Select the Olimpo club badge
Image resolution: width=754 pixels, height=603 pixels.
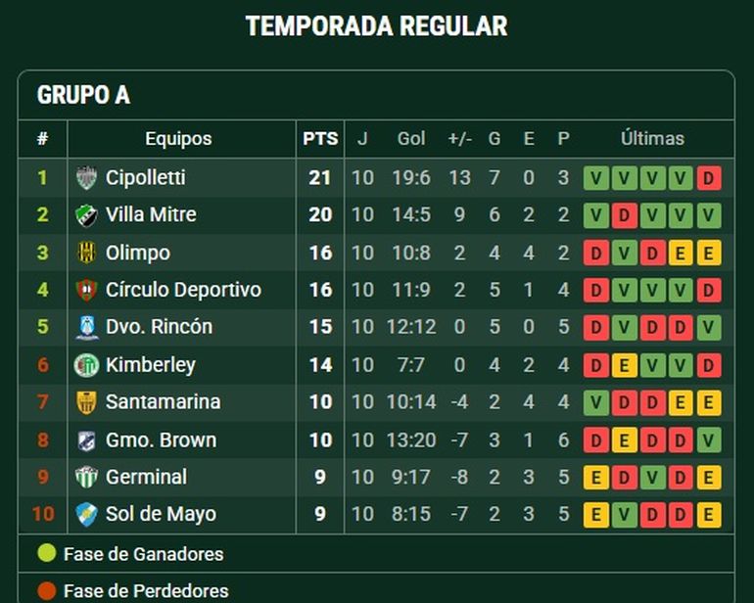(x=86, y=253)
